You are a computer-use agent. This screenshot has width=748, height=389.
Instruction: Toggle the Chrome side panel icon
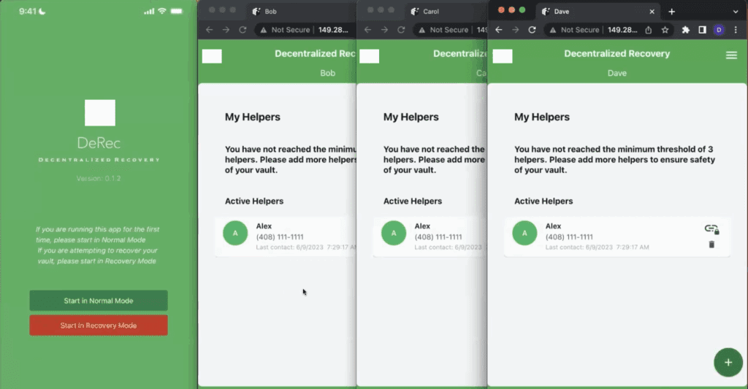[702, 30]
